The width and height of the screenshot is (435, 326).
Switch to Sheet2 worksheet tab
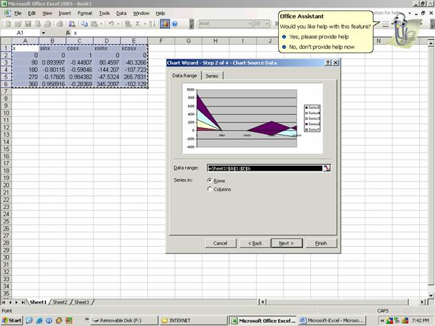60,302
